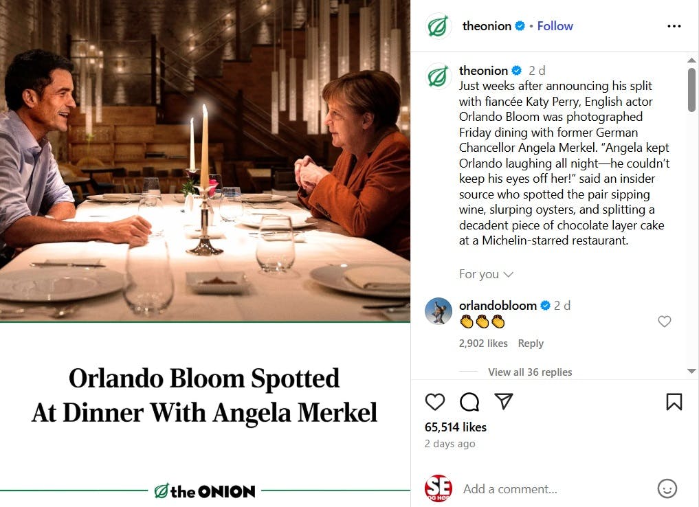The image size is (699, 507).
Task: Open comment speech bubble icon
Action: 469,401
